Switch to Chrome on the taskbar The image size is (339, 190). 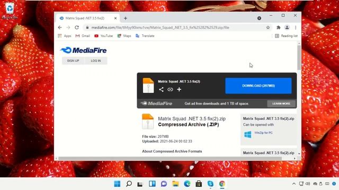222,184
